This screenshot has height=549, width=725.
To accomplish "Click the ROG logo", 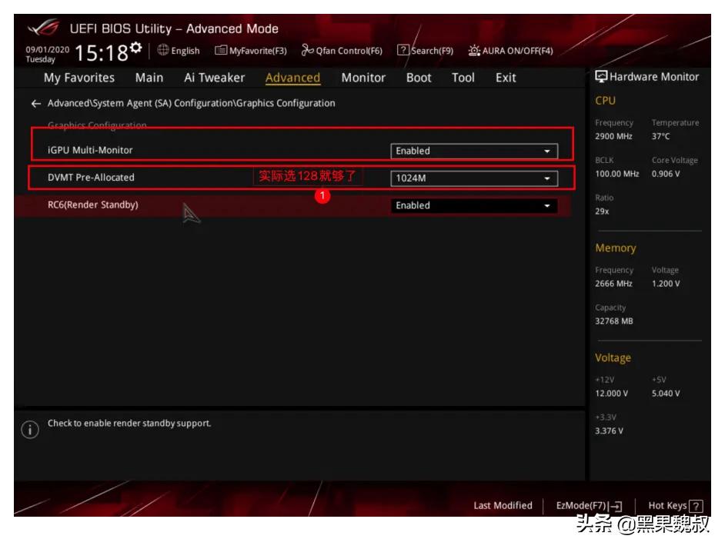I will click(43, 28).
